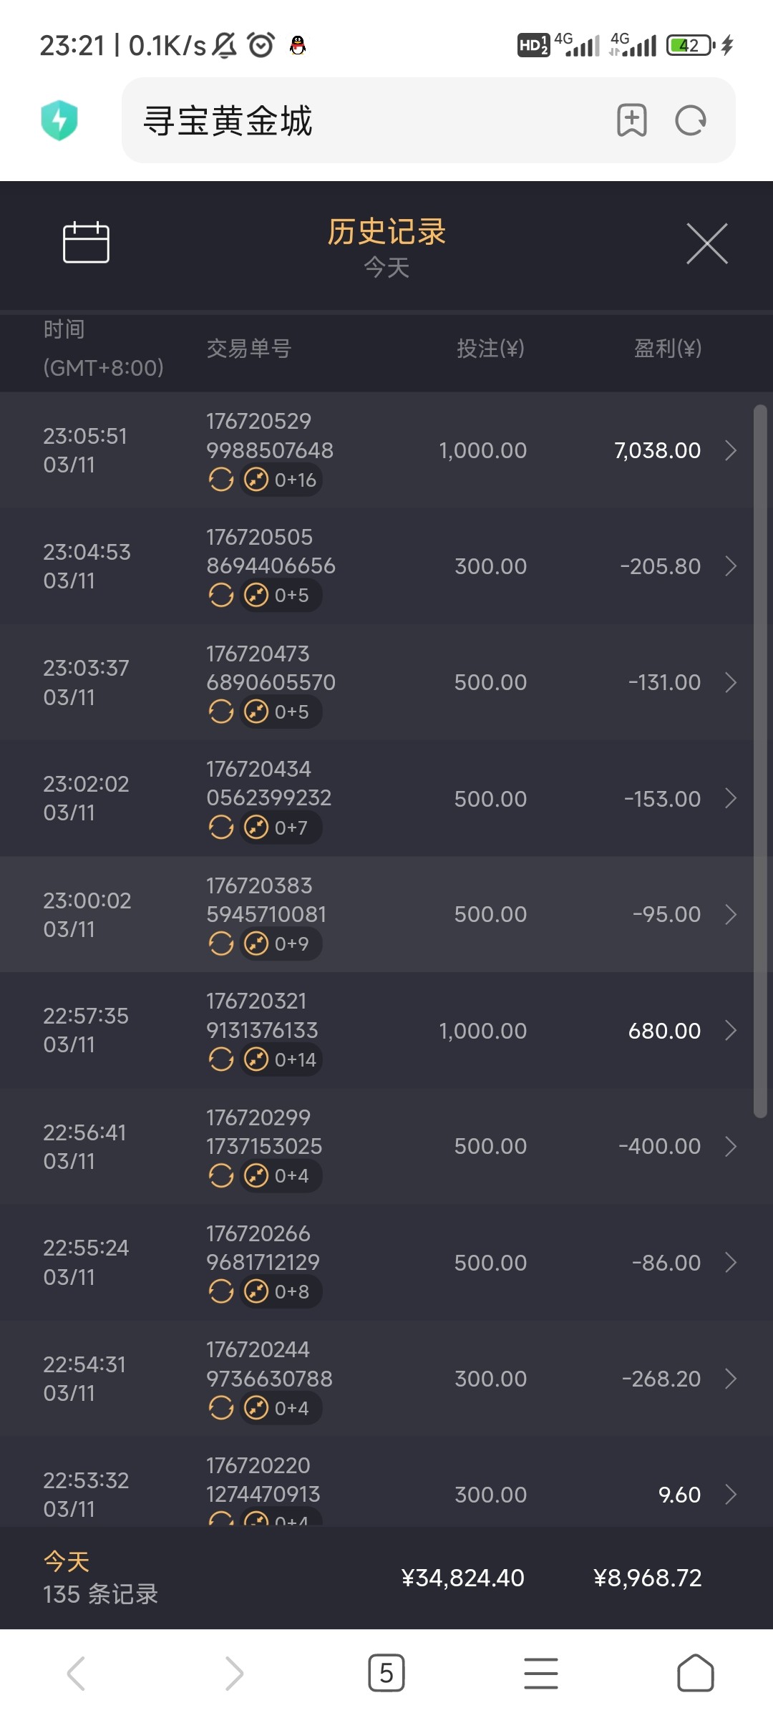The image size is (773, 1718).
Task: Click the records list vertical scrollbar
Action: pos(760,760)
